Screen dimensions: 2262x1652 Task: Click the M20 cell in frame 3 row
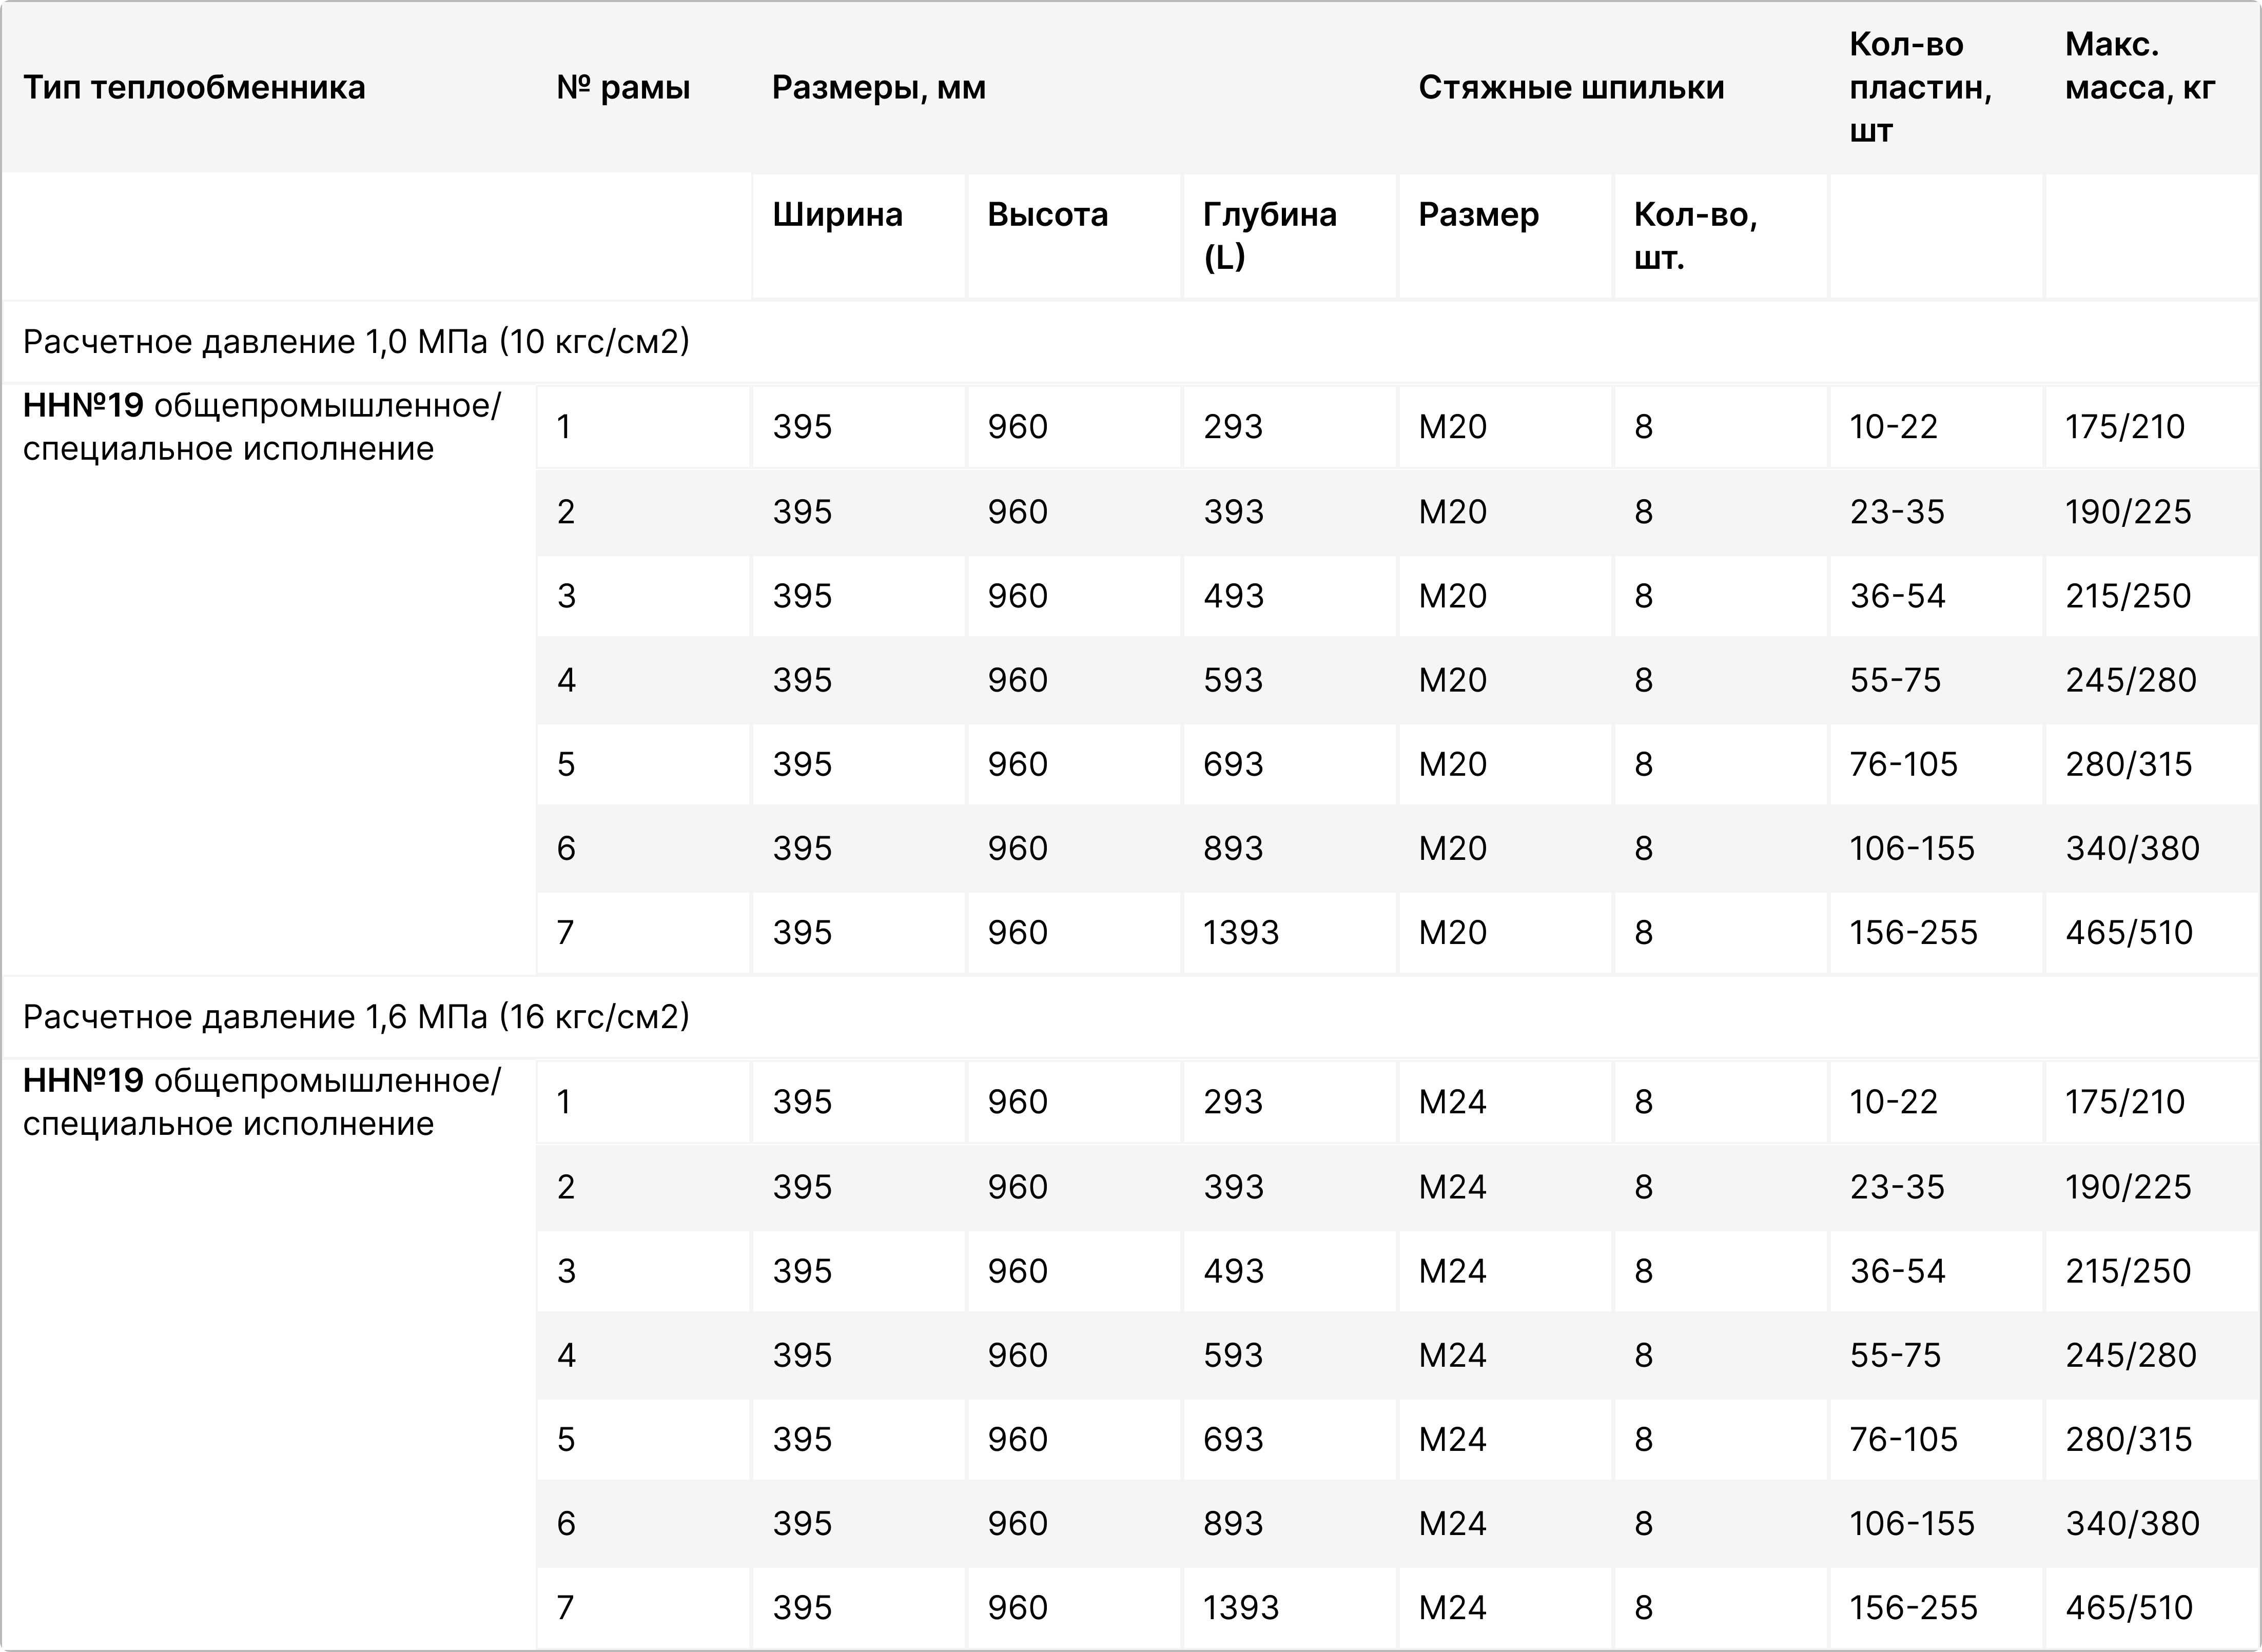click(1452, 596)
